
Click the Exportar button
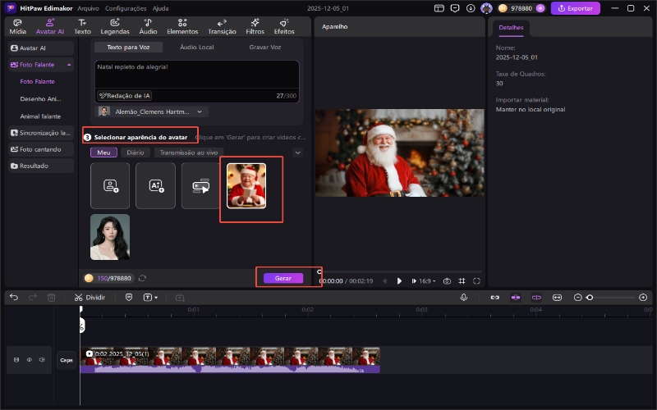(576, 8)
